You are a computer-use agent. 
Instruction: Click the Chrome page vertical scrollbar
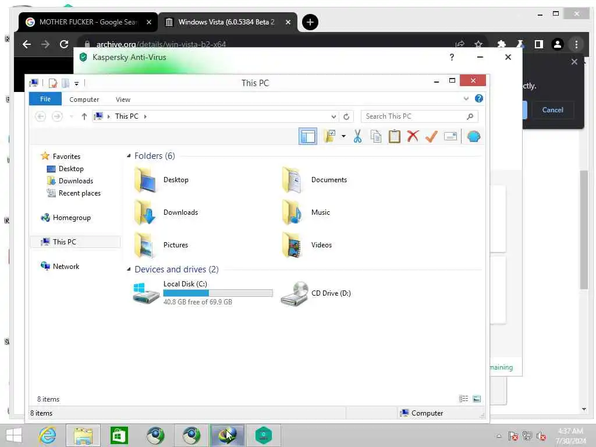(x=584, y=229)
